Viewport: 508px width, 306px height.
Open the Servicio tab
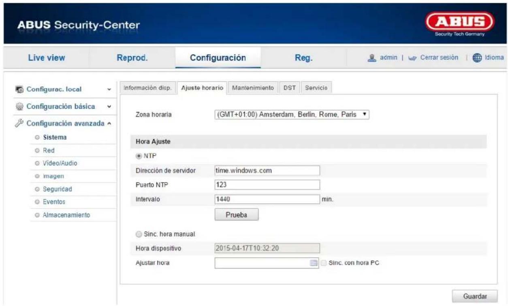(316, 87)
